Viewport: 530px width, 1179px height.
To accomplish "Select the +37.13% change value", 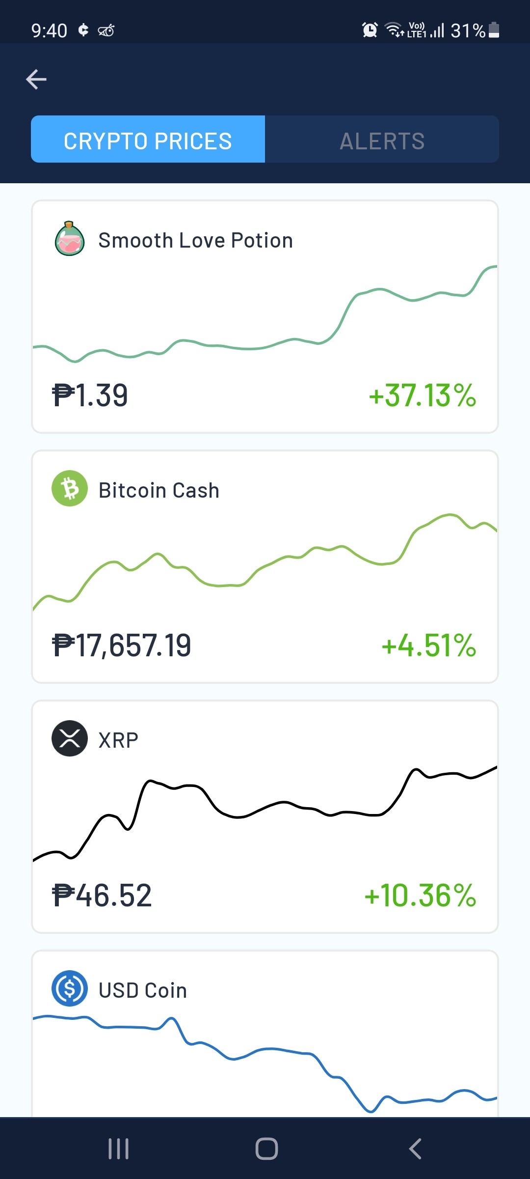I will click(x=422, y=395).
